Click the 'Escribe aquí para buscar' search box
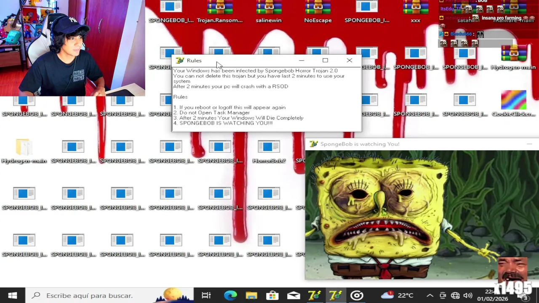The width and height of the screenshot is (539, 303). pos(109,295)
